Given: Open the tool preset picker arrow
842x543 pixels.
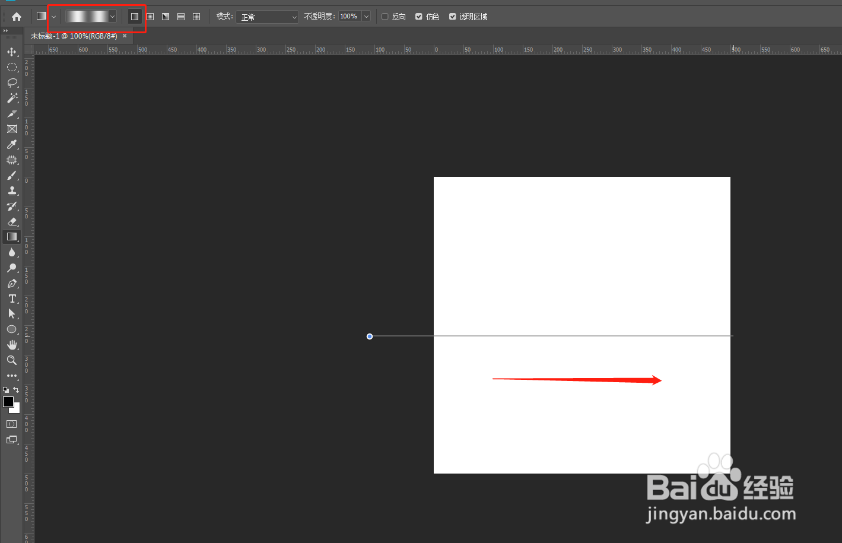Looking at the screenshot, I should click(53, 17).
